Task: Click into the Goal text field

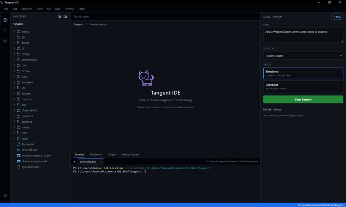Action: (x=303, y=35)
